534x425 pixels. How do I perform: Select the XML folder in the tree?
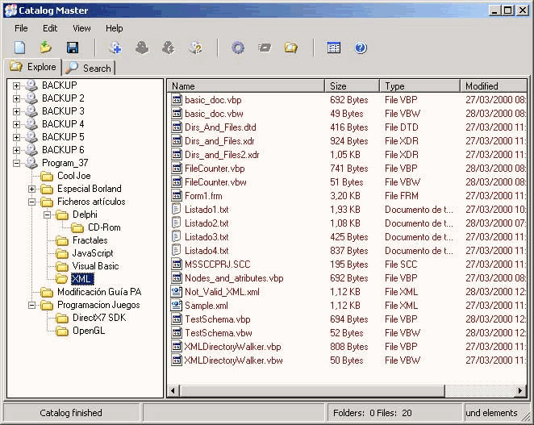pos(81,279)
